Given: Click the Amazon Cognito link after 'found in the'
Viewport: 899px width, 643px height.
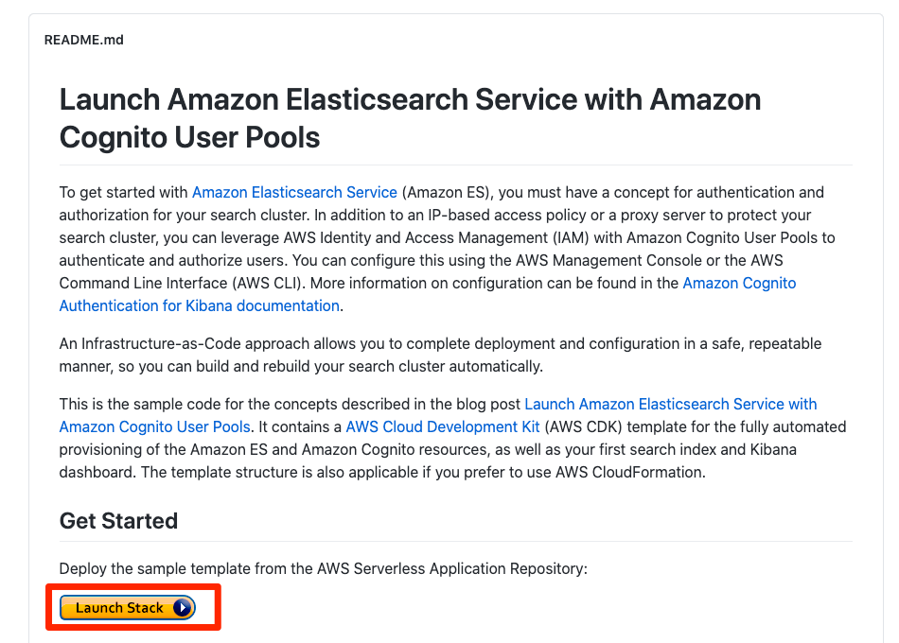Looking at the screenshot, I should [739, 283].
